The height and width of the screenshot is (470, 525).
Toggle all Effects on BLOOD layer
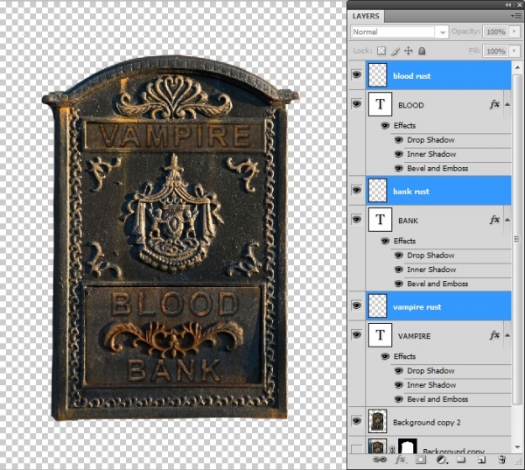(385, 126)
